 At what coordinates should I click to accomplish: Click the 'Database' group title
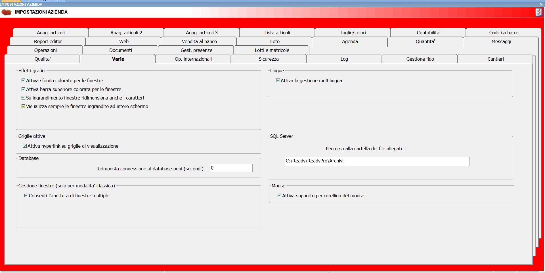tap(28, 158)
